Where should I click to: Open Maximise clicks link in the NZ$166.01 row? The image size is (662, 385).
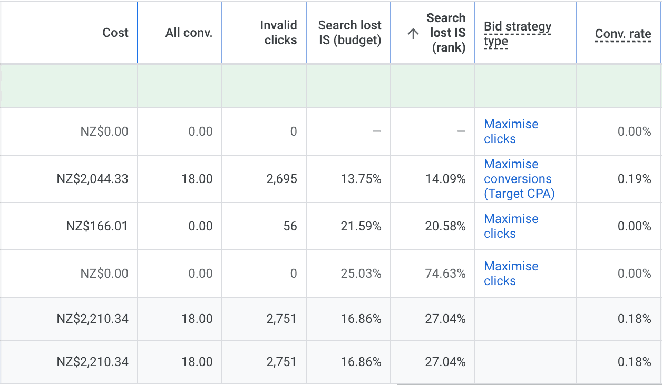pyautogui.click(x=511, y=226)
